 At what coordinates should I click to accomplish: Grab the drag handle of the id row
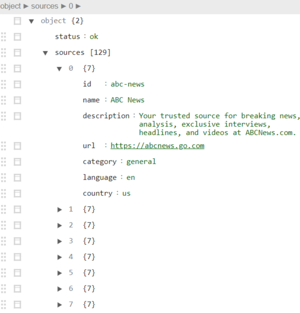click(x=4, y=84)
